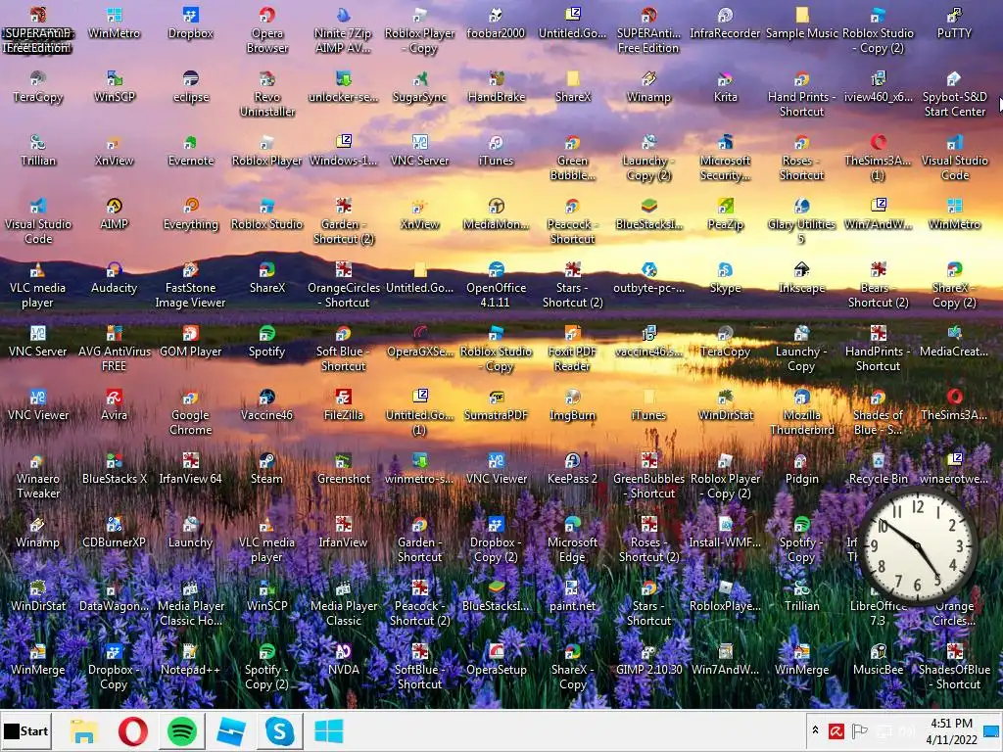Select the Notepad++ icon
The height and width of the screenshot is (752, 1003).
coord(191,660)
